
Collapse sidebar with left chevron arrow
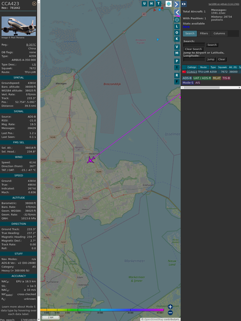[177, 12]
